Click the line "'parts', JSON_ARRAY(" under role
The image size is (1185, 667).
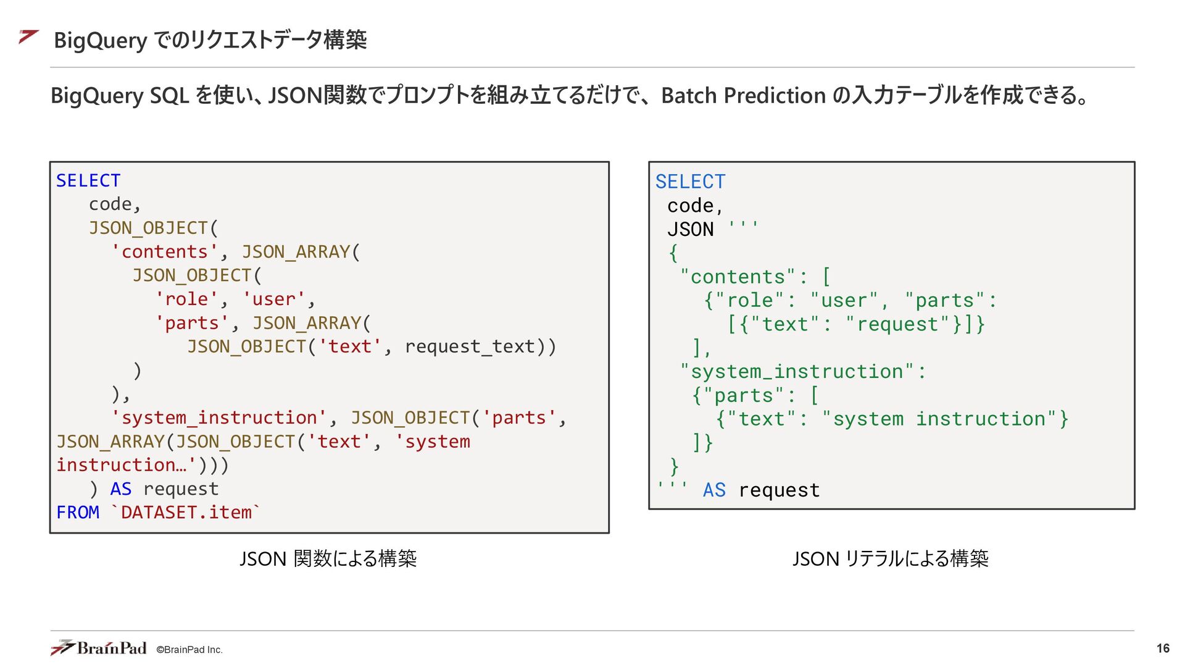coord(262,323)
